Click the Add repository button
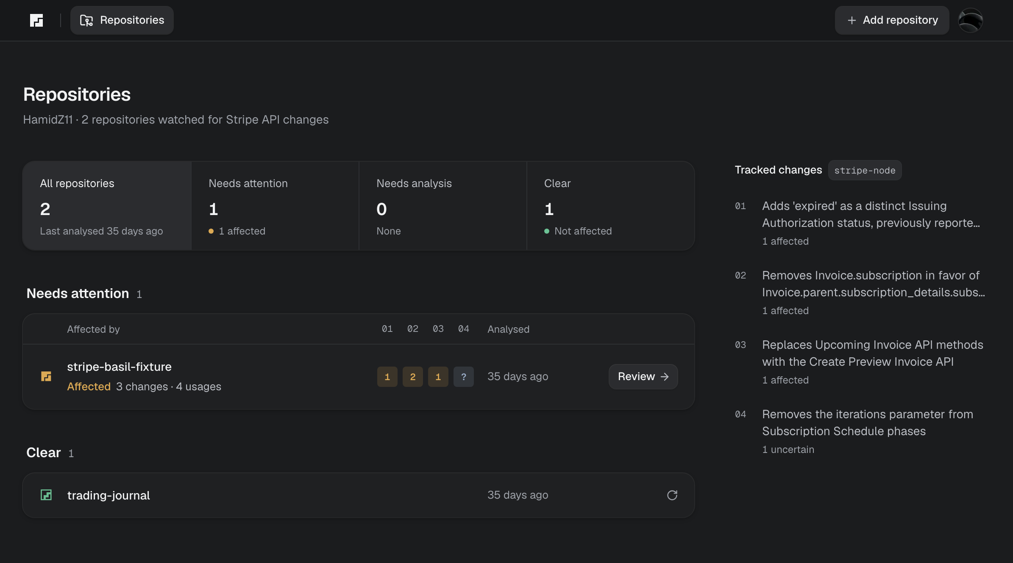The image size is (1013, 563). pyautogui.click(x=892, y=20)
